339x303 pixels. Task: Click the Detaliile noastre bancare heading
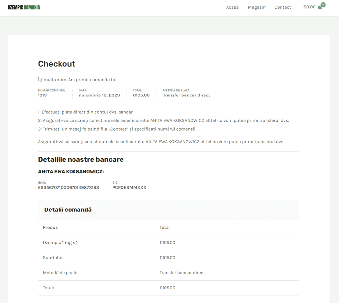81,159
